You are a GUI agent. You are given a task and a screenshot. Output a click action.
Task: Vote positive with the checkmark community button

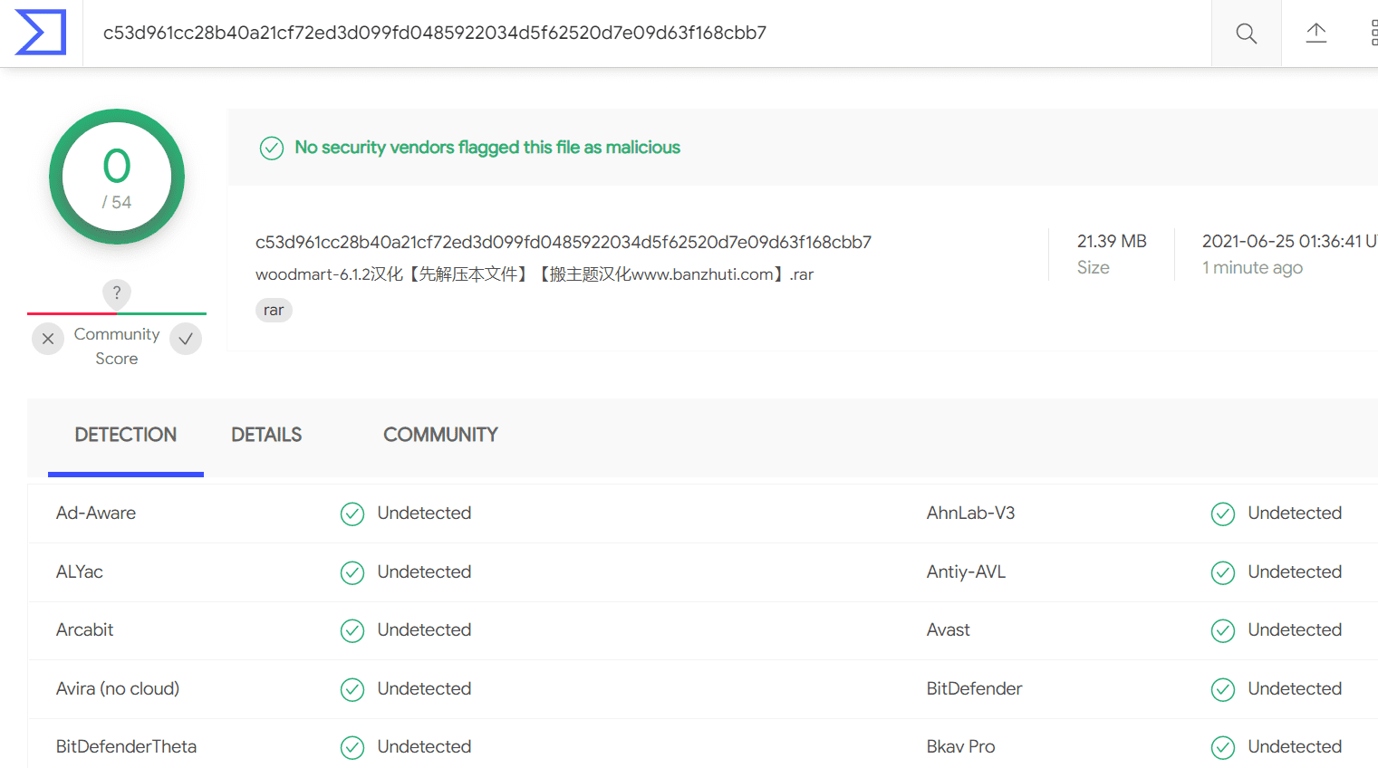[186, 339]
